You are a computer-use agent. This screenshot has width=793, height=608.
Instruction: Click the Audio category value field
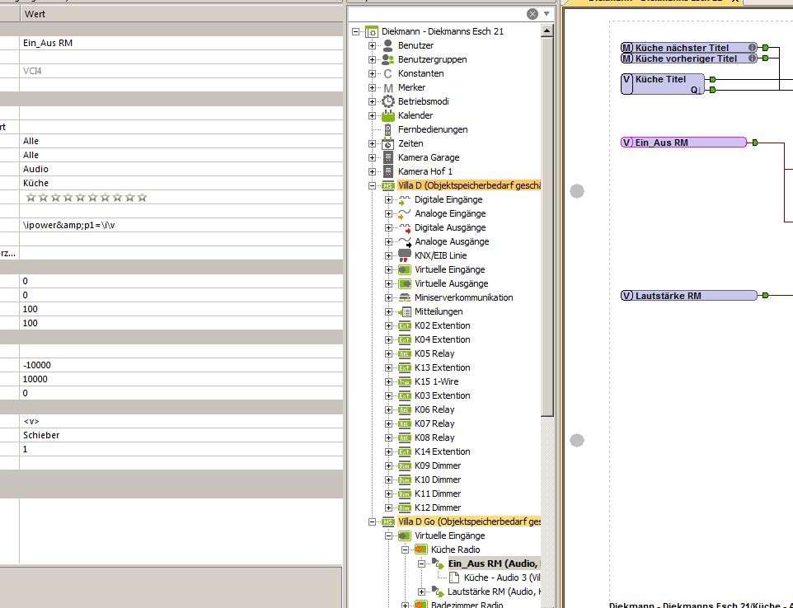pos(181,170)
